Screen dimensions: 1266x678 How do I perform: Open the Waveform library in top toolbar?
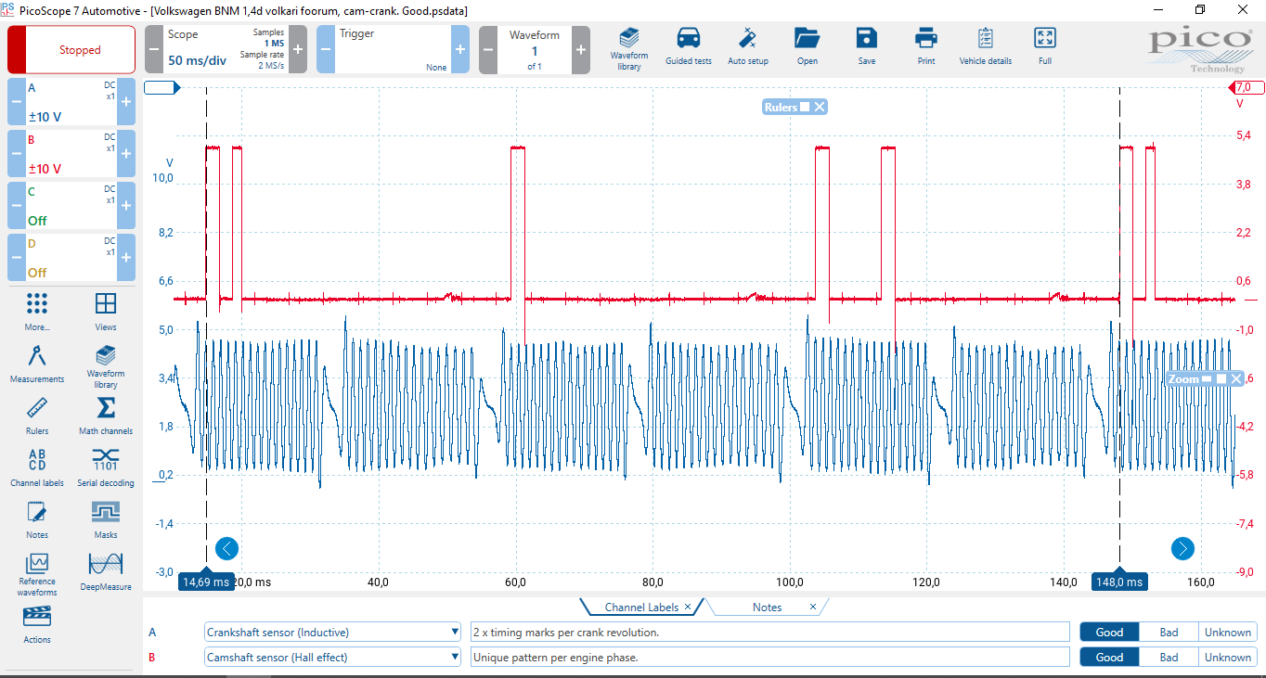628,47
